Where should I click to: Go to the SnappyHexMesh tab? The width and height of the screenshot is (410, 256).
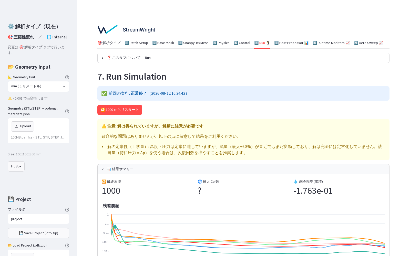pyautogui.click(x=193, y=43)
